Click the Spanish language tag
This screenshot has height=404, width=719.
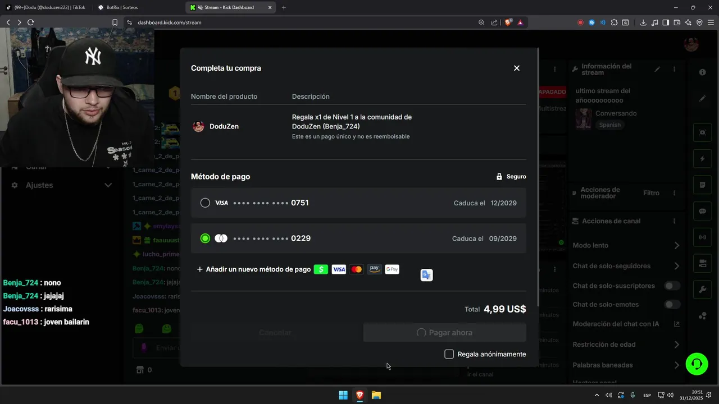[x=609, y=125]
